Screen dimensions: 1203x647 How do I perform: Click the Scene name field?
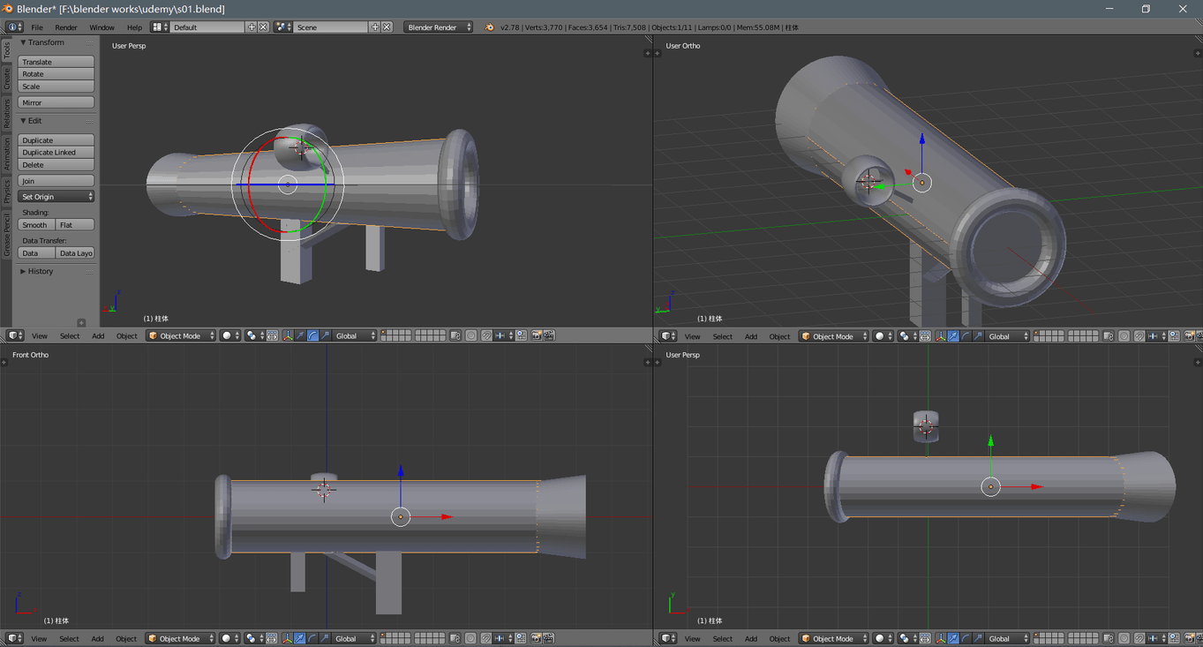tap(331, 27)
